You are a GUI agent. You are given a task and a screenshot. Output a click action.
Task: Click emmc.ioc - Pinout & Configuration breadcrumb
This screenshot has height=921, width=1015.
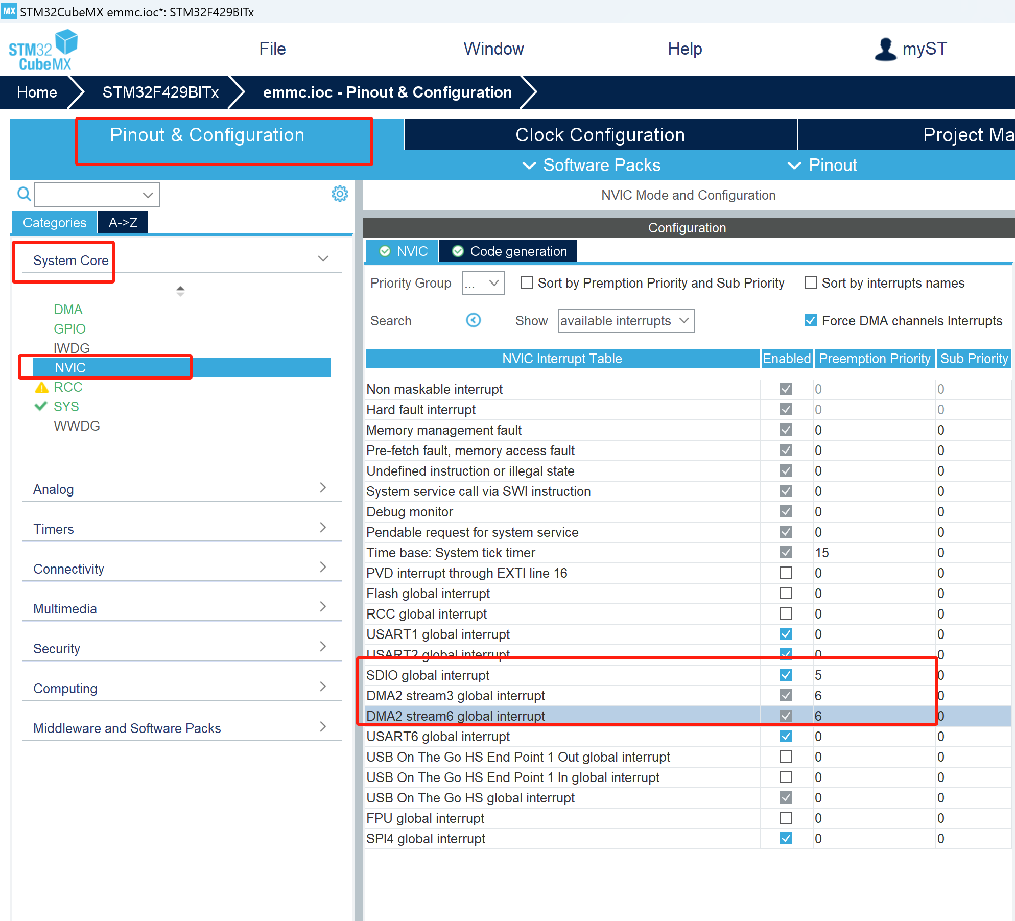pyautogui.click(x=387, y=92)
